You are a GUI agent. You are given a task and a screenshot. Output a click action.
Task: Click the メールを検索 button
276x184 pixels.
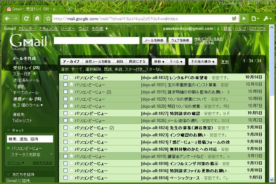click(154, 40)
